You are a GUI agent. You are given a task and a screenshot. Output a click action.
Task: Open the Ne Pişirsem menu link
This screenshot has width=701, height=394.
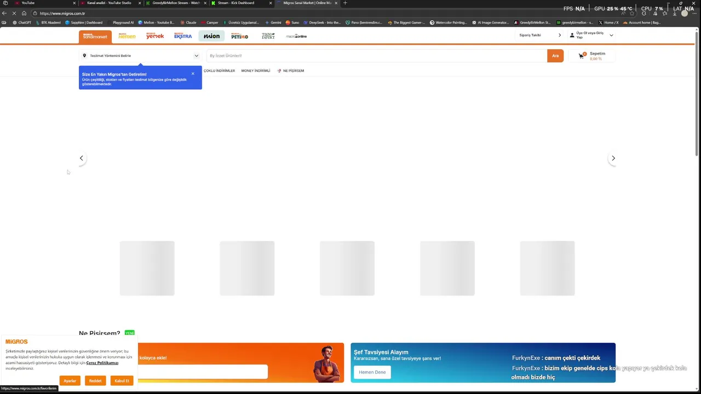(x=294, y=71)
